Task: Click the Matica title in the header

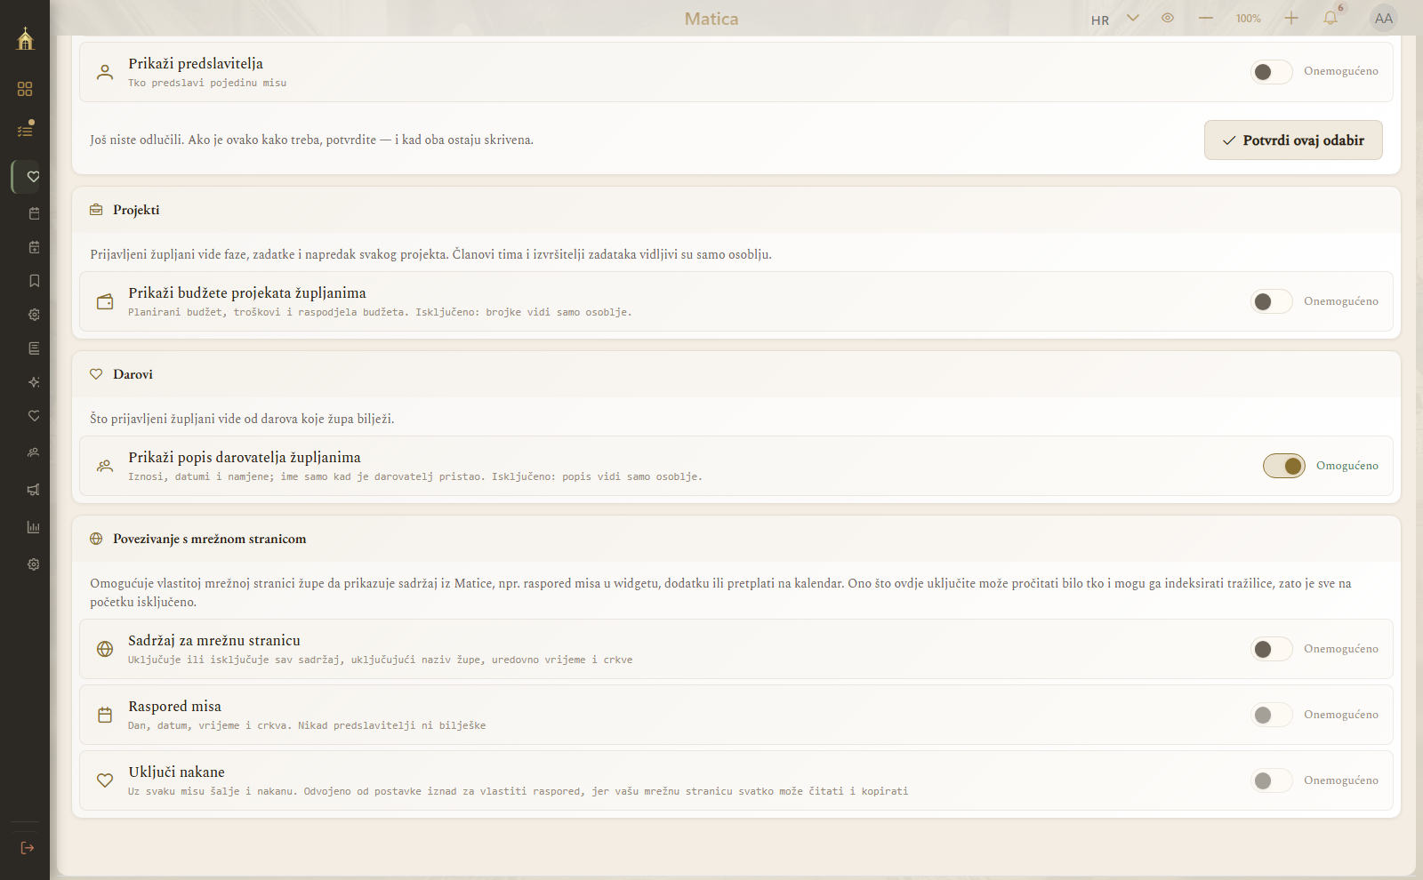Action: [x=711, y=19]
